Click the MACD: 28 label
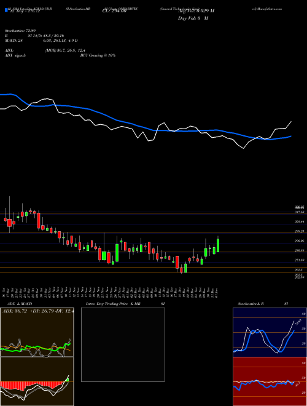The width and height of the screenshot is (307, 406). pos(13,41)
